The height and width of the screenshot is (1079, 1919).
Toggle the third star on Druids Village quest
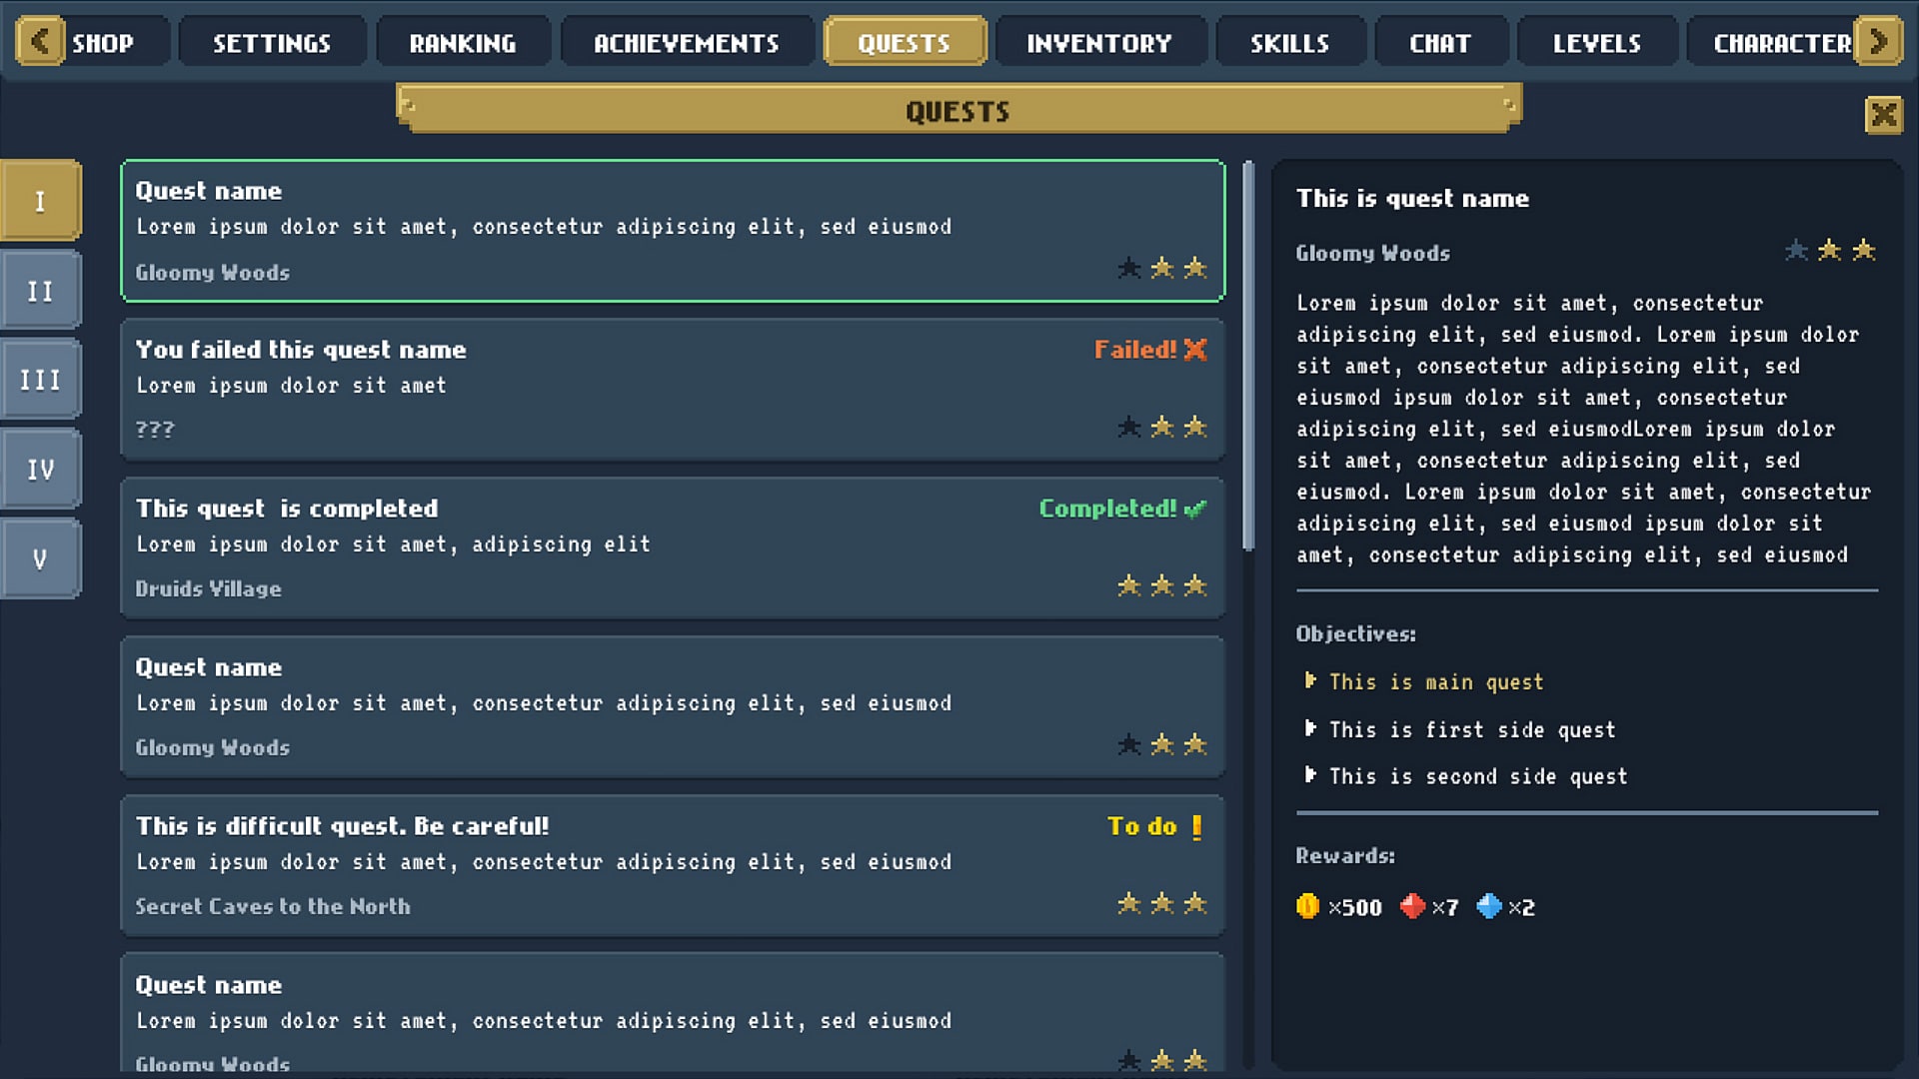click(1195, 585)
